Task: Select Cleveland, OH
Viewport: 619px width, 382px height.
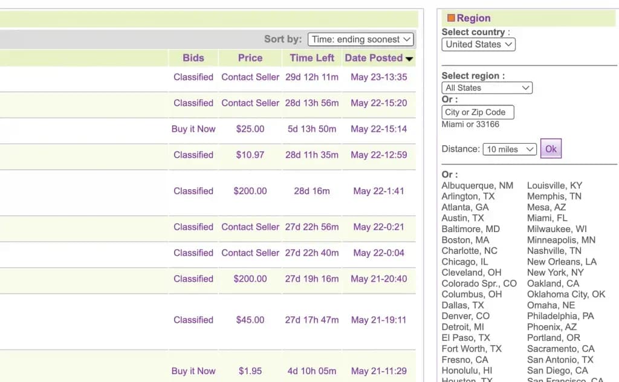Action: 472,272
